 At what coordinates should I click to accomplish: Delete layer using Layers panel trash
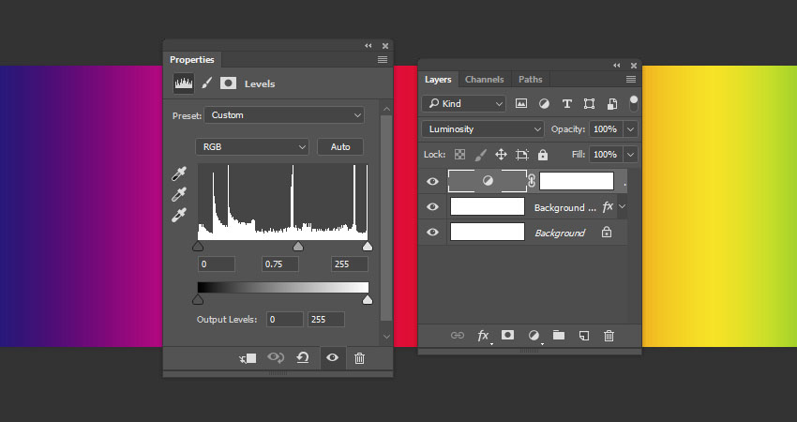pos(609,335)
